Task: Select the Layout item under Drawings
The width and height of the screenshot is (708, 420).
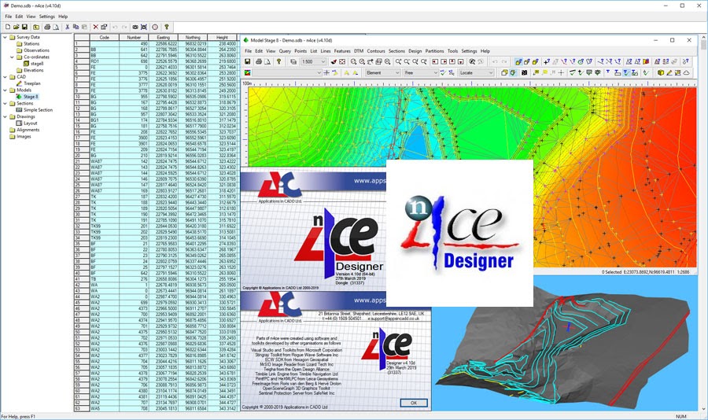Action: click(x=30, y=123)
